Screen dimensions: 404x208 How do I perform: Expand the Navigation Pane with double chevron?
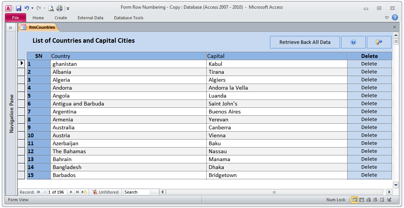click(x=11, y=28)
